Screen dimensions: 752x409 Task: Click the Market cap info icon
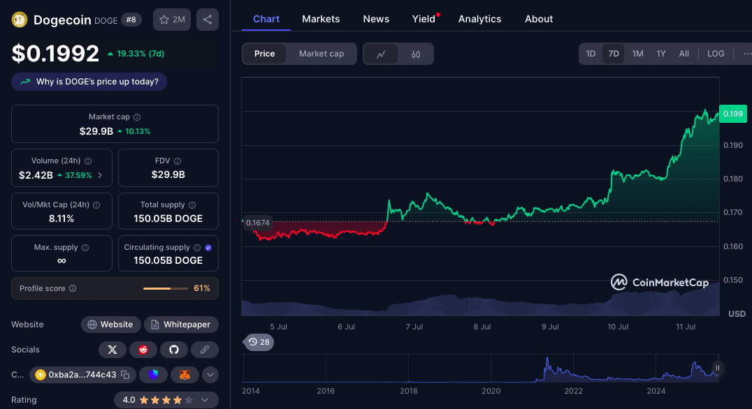[x=137, y=117]
